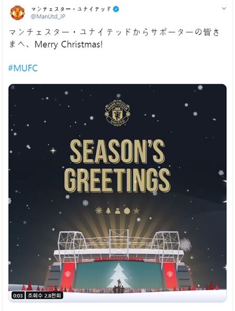This screenshot has height=311, width=235.
Task: Open the #MUFC hashtag
Action: coord(23,68)
